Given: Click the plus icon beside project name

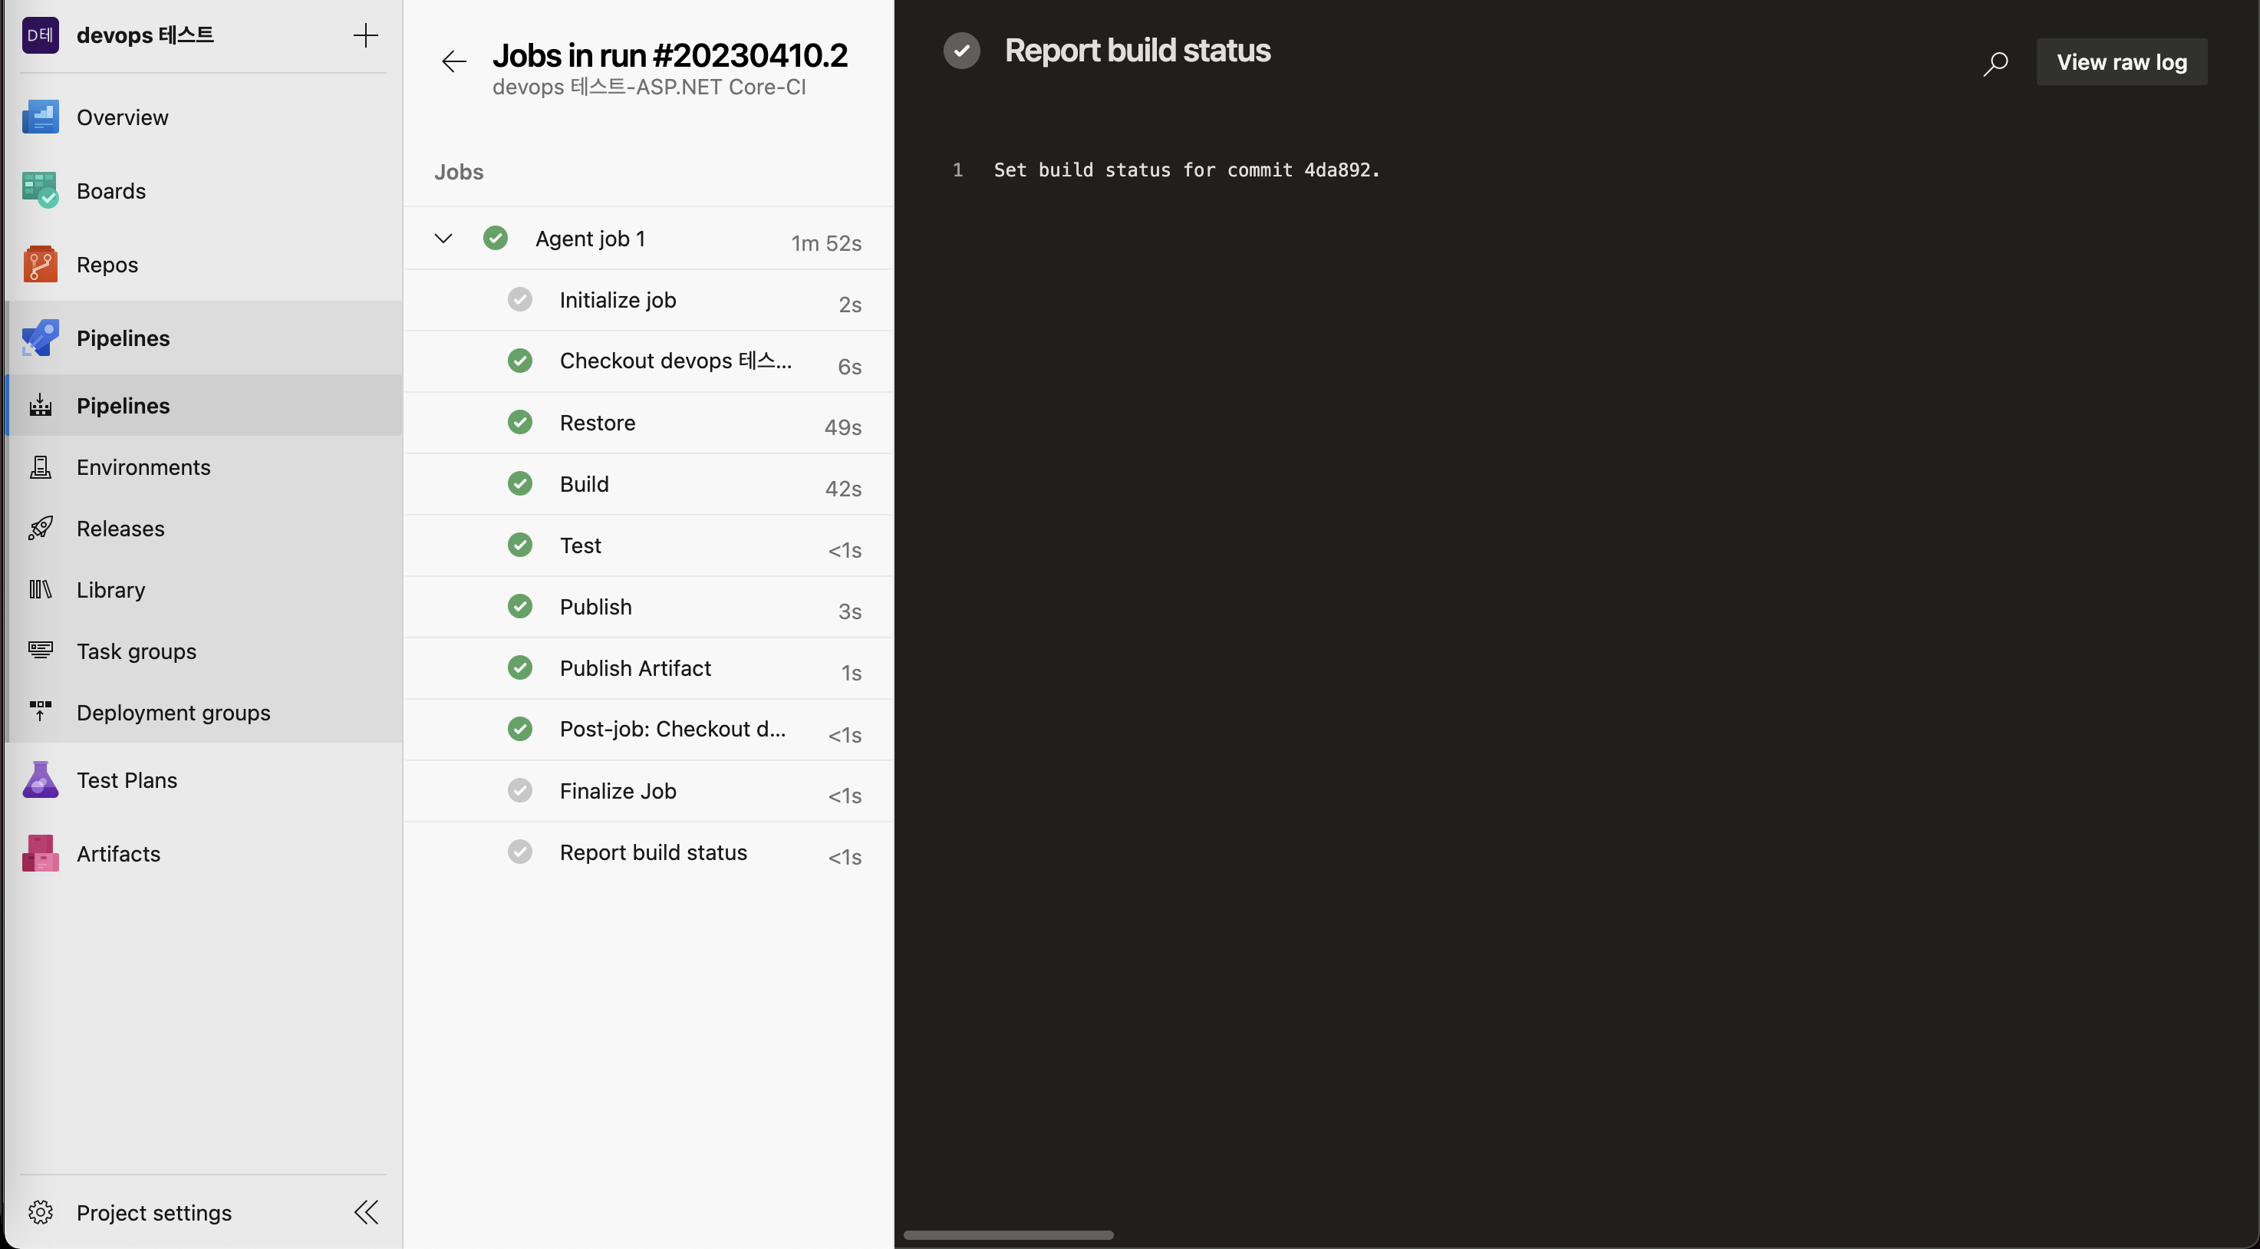Looking at the screenshot, I should (365, 35).
